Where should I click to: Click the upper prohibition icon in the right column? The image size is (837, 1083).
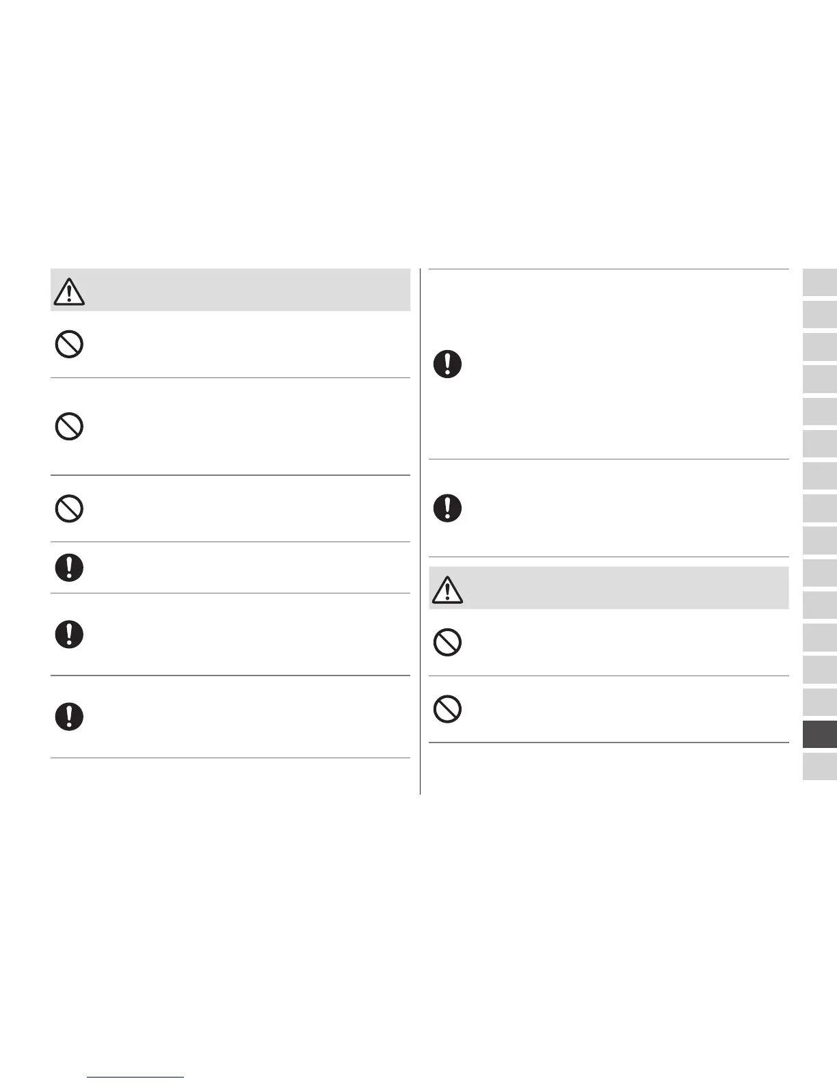448,642
